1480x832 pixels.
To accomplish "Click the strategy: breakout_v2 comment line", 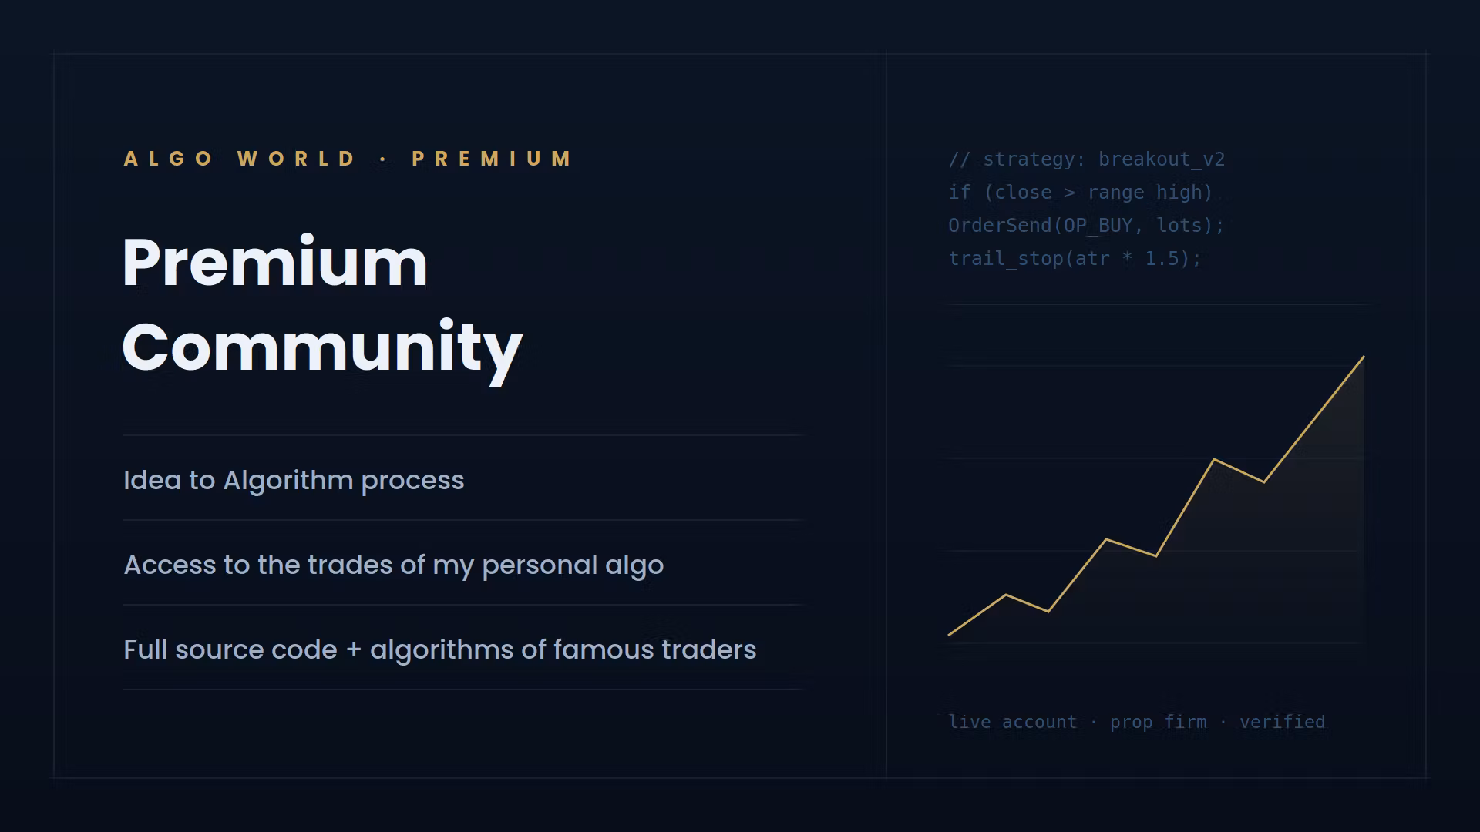I will click(1086, 159).
